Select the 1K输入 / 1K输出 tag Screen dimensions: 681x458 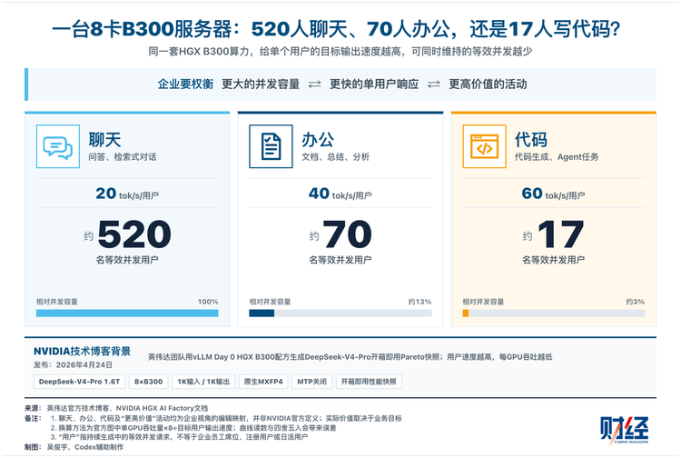pos(203,382)
